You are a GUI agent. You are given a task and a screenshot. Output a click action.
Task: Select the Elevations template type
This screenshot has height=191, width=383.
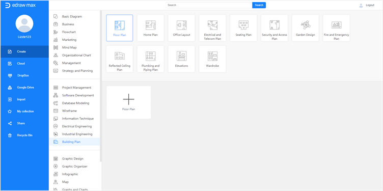pyautogui.click(x=181, y=59)
